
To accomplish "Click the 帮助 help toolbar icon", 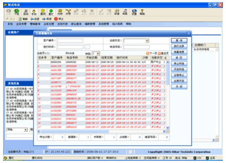I will (142, 12).
